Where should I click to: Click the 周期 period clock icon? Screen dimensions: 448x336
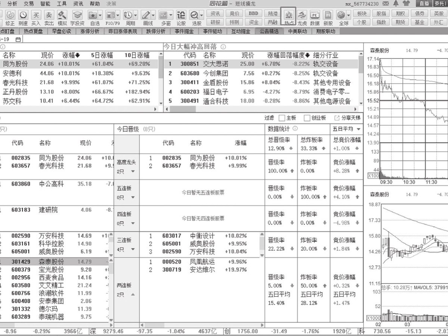point(128,15)
